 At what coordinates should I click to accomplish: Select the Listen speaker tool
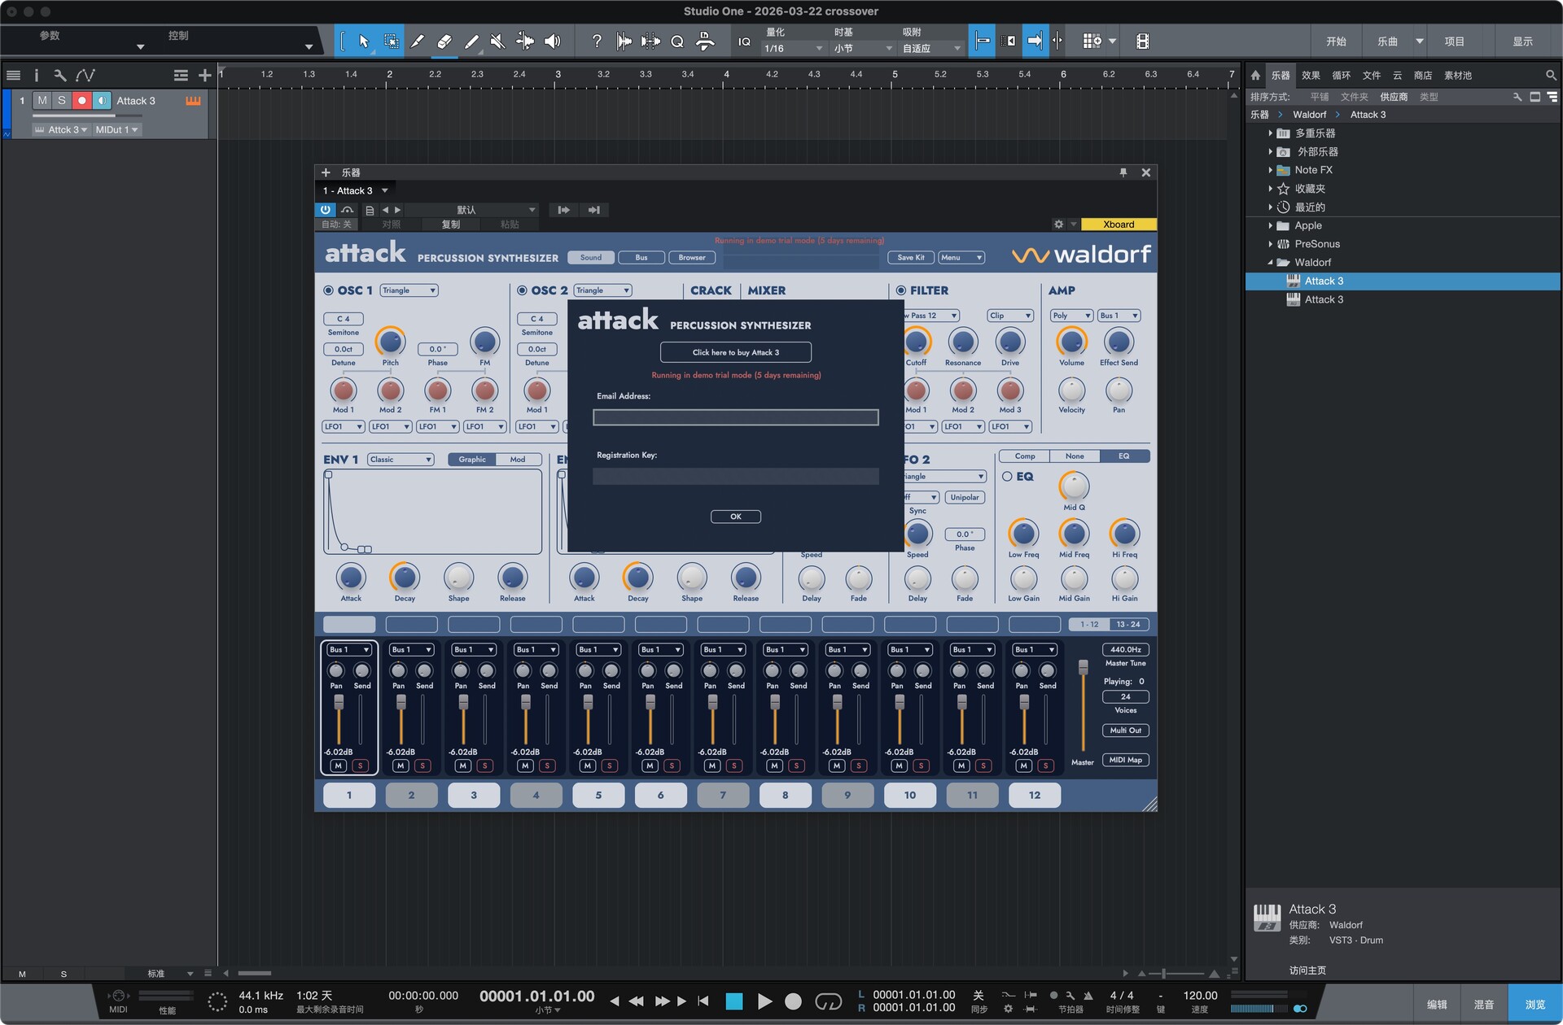(x=552, y=41)
